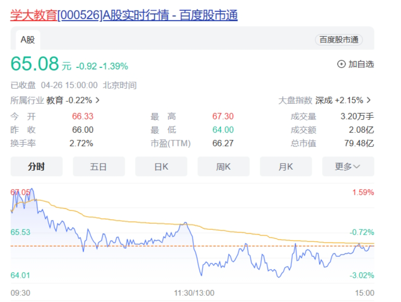Expand the chevron after 教育 -0.22%

click(98, 100)
